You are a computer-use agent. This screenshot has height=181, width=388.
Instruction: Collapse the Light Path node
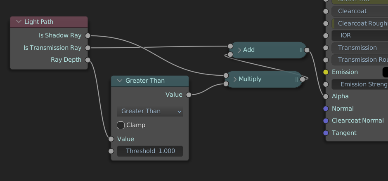(19, 22)
